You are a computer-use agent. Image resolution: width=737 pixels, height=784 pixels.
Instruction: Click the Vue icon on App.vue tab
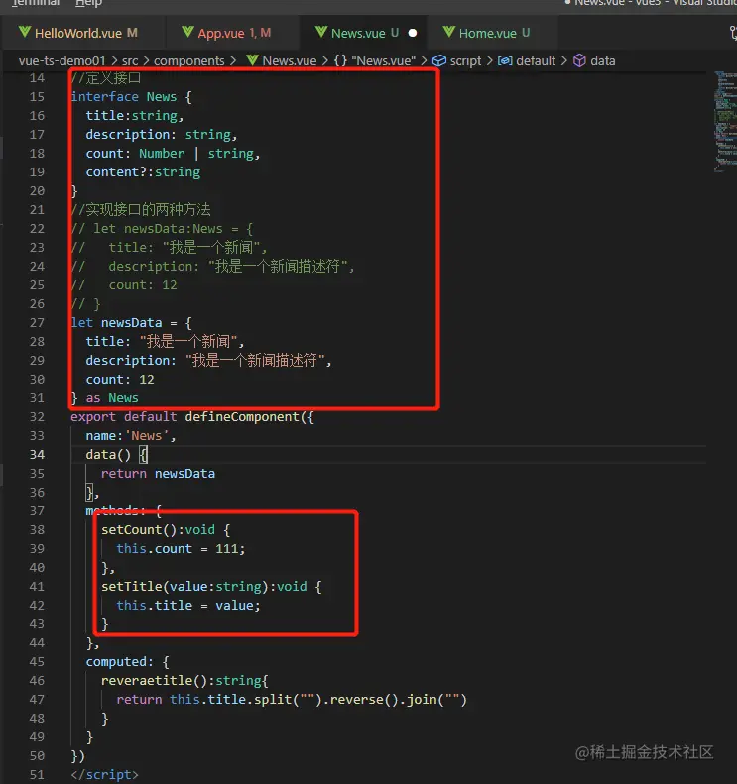pyautogui.click(x=187, y=32)
